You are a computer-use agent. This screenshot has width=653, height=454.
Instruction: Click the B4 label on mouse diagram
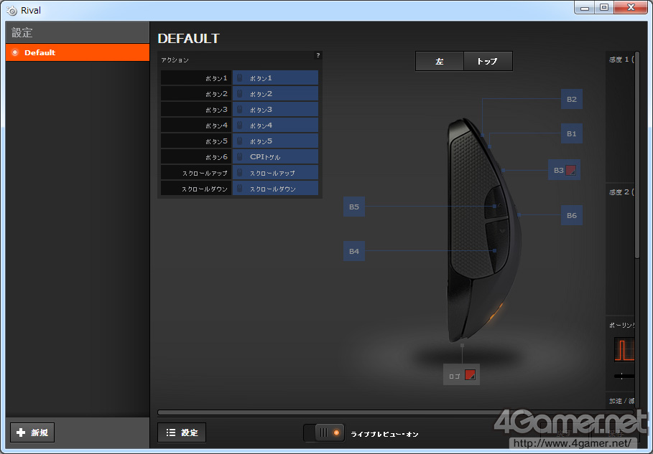coord(354,251)
